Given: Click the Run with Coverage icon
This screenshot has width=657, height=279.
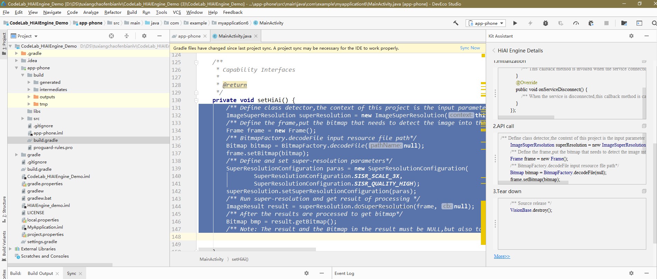Looking at the screenshot, I should pos(561,23).
